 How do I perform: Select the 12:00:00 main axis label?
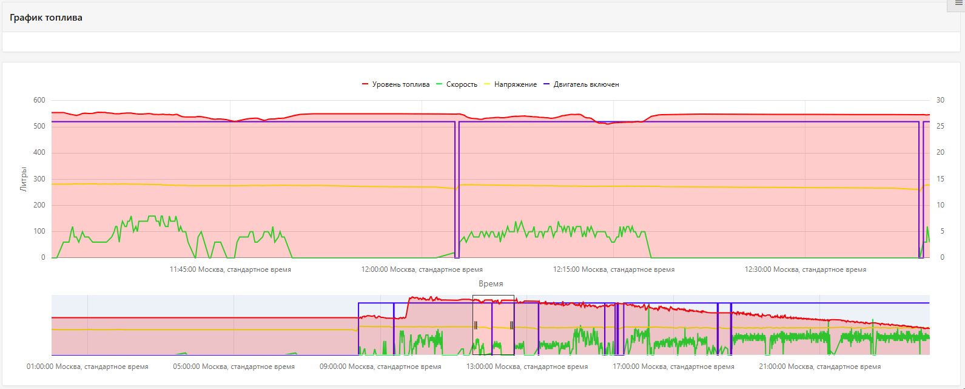[422, 269]
